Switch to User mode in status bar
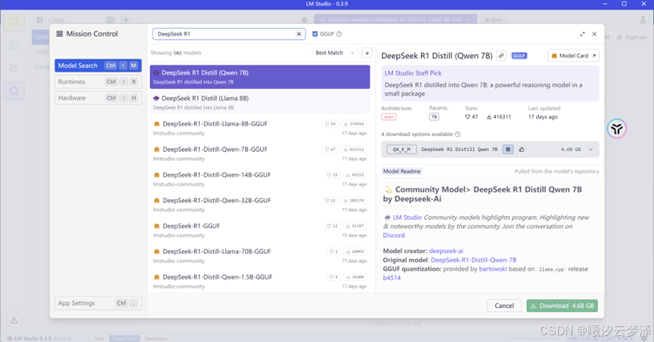The height and width of the screenshot is (342, 654). (x=99, y=339)
